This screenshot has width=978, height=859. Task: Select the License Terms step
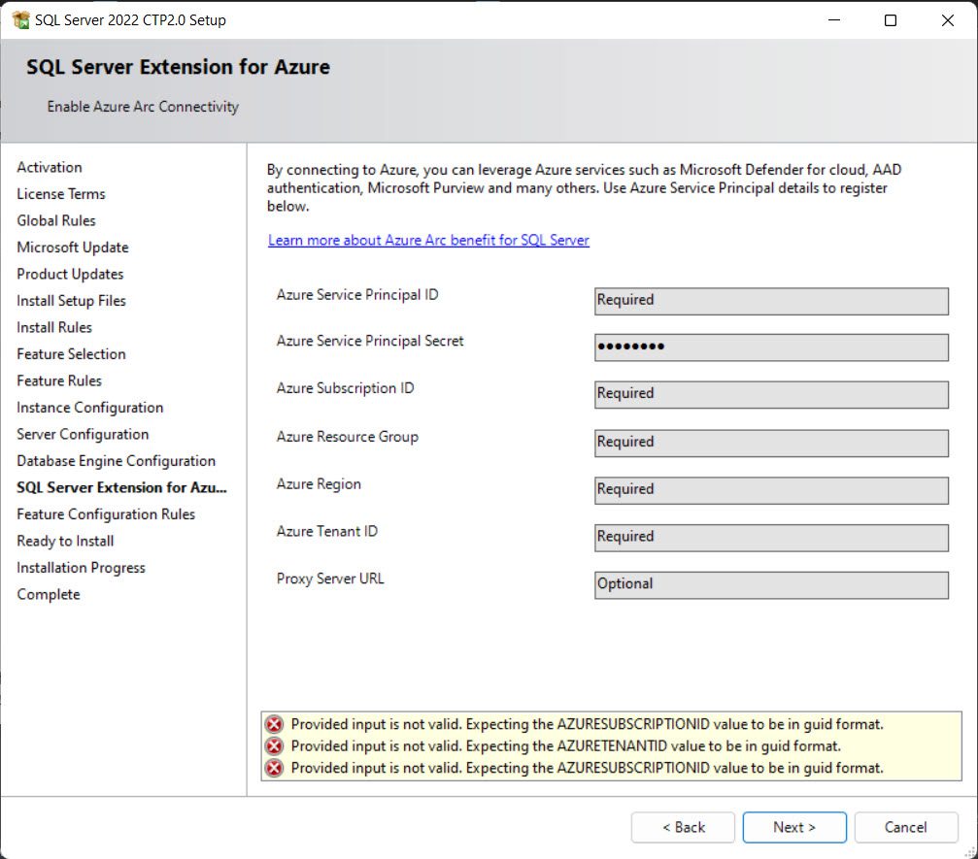tap(61, 194)
